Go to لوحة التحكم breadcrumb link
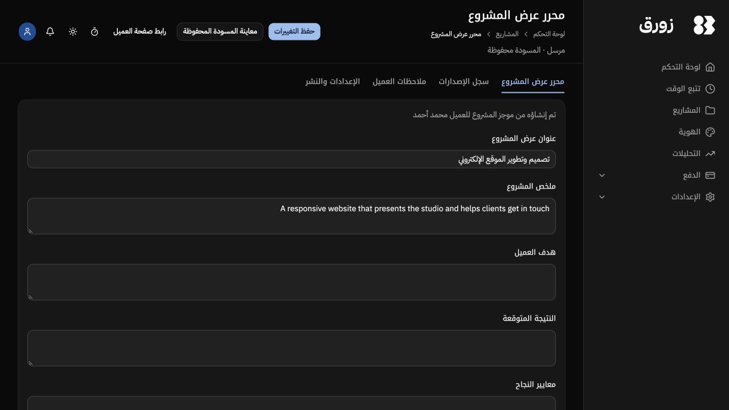 coord(549,34)
